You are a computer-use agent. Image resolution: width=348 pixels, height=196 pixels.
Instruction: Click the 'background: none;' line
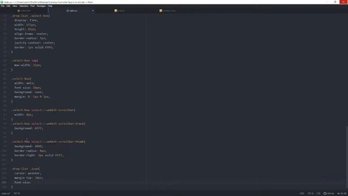(x=29, y=92)
